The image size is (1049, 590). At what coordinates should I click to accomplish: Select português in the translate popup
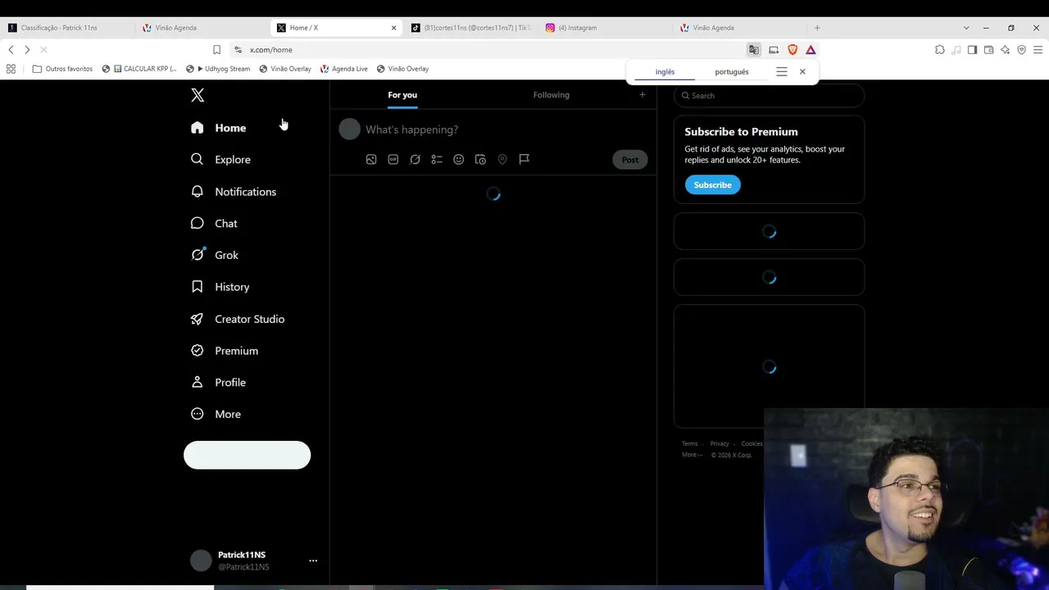click(732, 72)
